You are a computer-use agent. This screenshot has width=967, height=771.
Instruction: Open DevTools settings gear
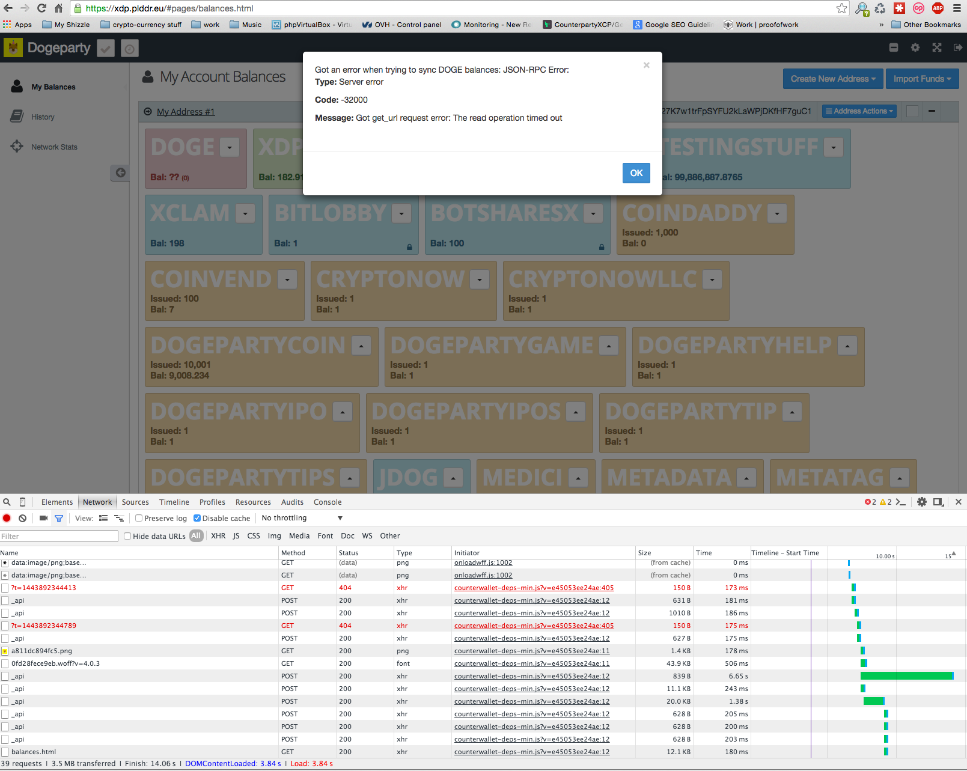coord(922,502)
